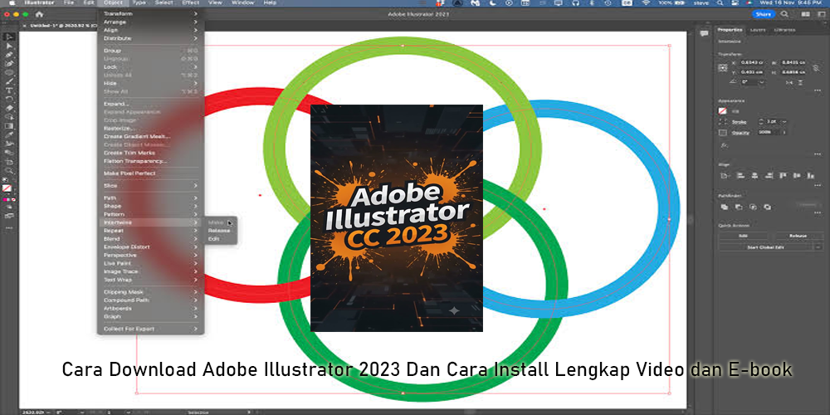Open more options in the Appearance section
The image size is (830, 415).
818,154
